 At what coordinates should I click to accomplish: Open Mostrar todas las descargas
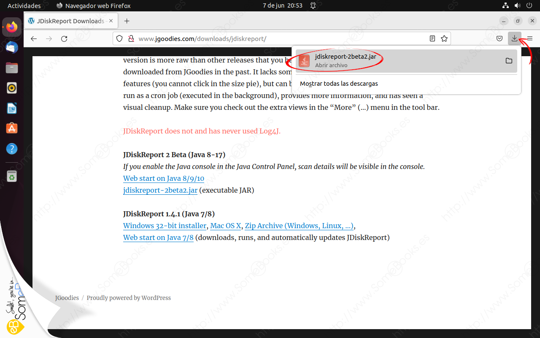pos(338,83)
